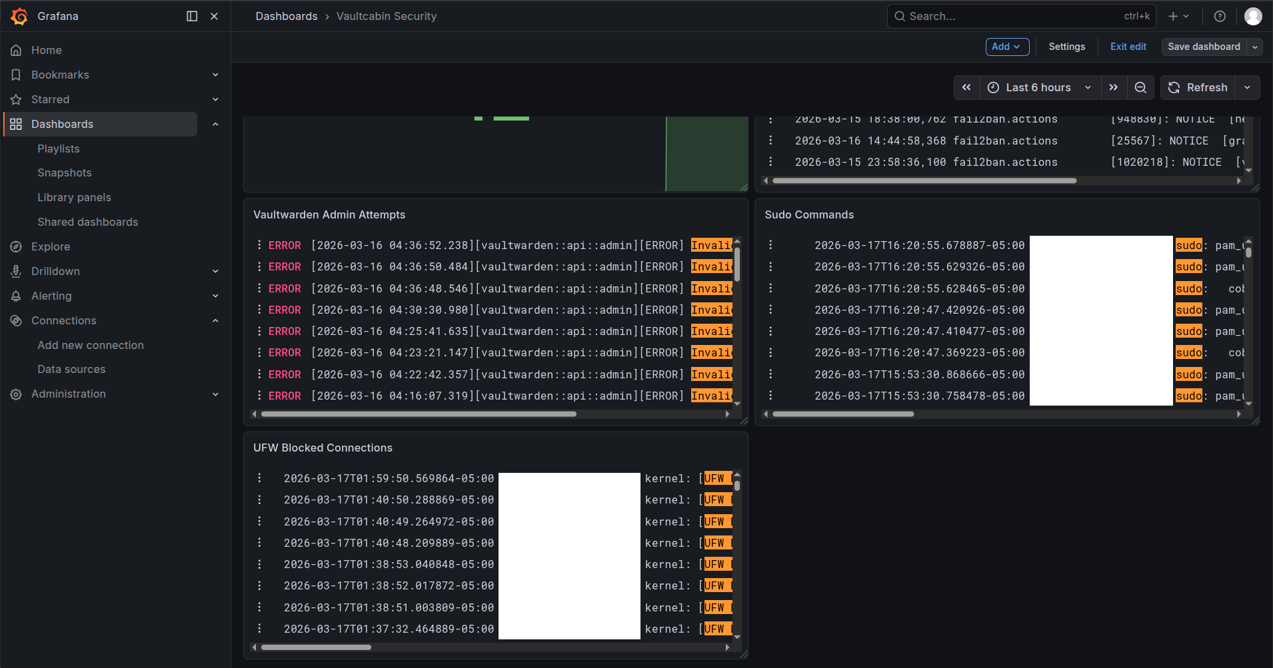Open Sudo Commands panel title
This screenshot has width=1273, height=668.
point(809,214)
